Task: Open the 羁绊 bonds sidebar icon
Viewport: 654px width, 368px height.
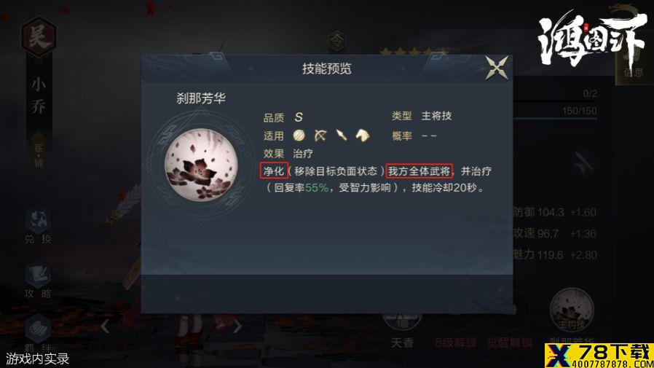Action: click(x=38, y=334)
